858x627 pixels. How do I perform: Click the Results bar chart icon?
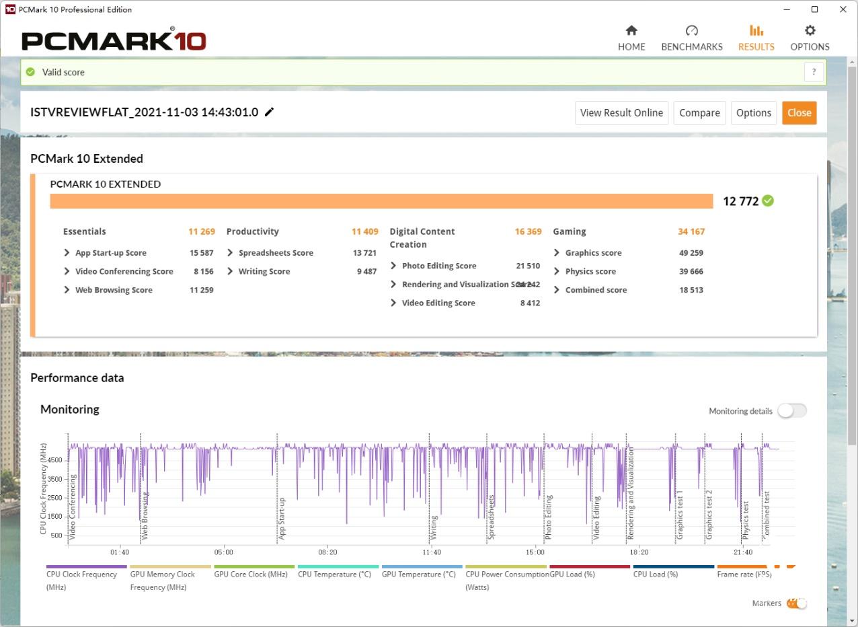[x=756, y=31]
